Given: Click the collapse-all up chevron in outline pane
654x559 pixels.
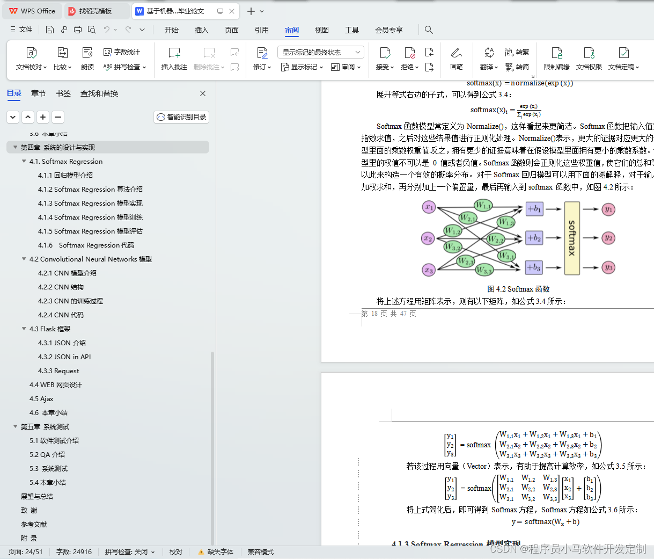Looking at the screenshot, I should pos(28,117).
